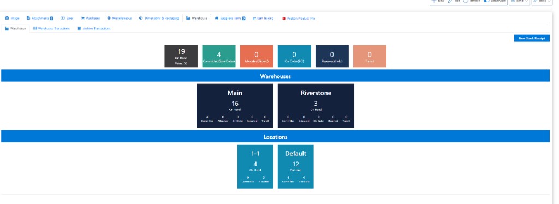Select the Default location card
The height and width of the screenshot is (204, 559).
click(x=295, y=166)
